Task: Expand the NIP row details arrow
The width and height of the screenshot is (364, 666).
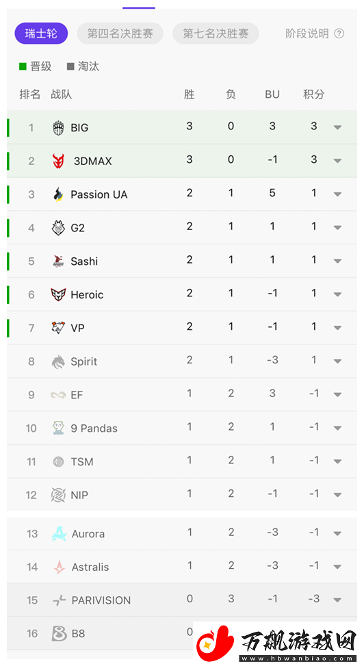Action: [338, 495]
